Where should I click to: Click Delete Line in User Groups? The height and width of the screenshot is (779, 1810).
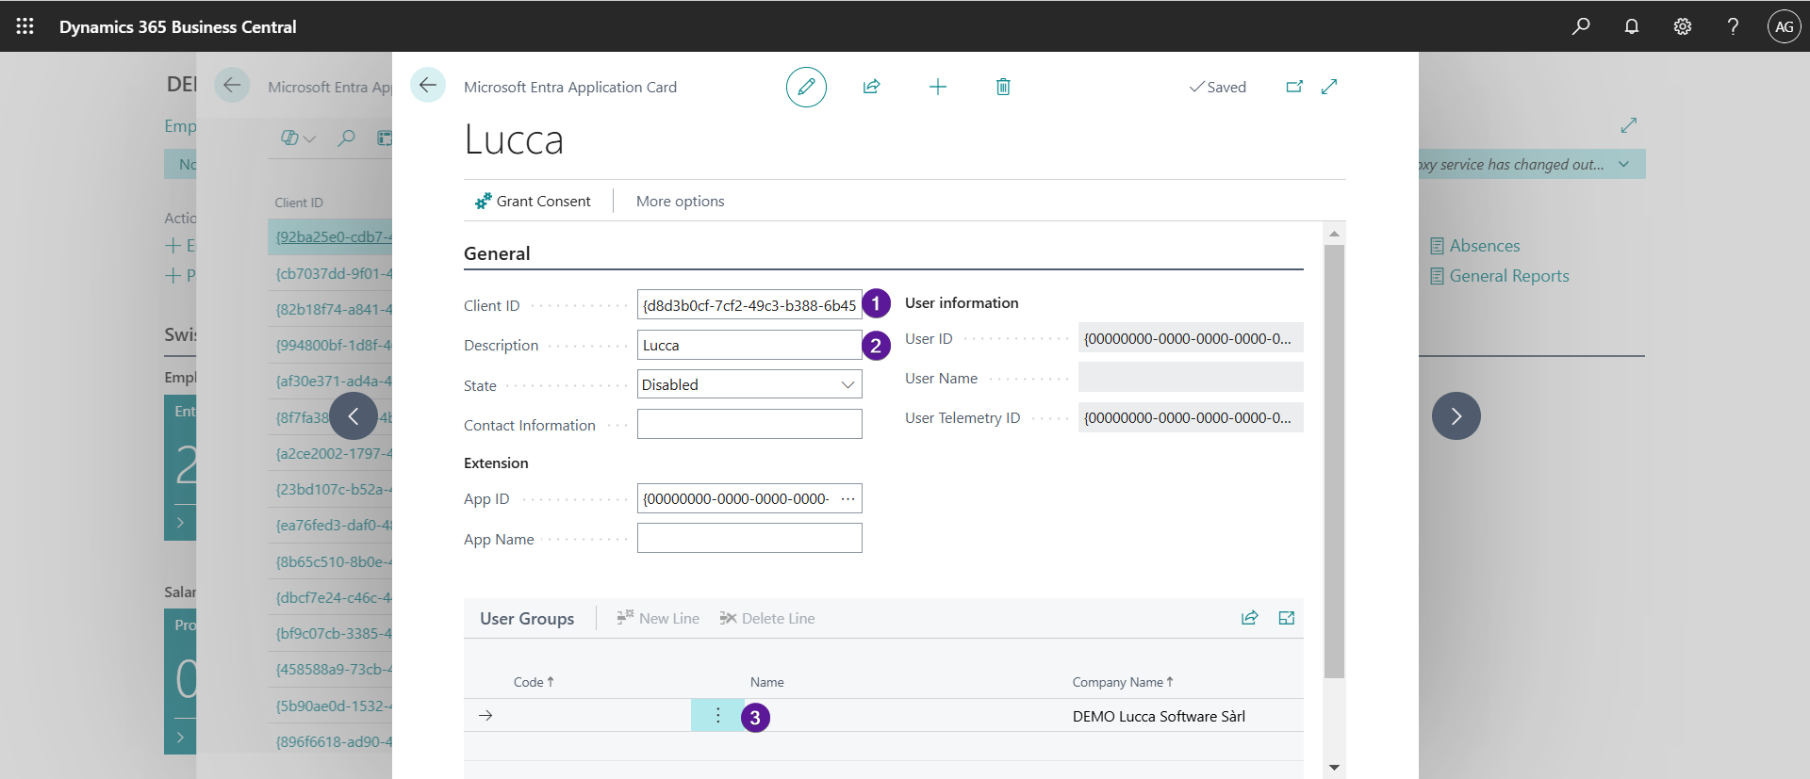pyautogui.click(x=767, y=618)
